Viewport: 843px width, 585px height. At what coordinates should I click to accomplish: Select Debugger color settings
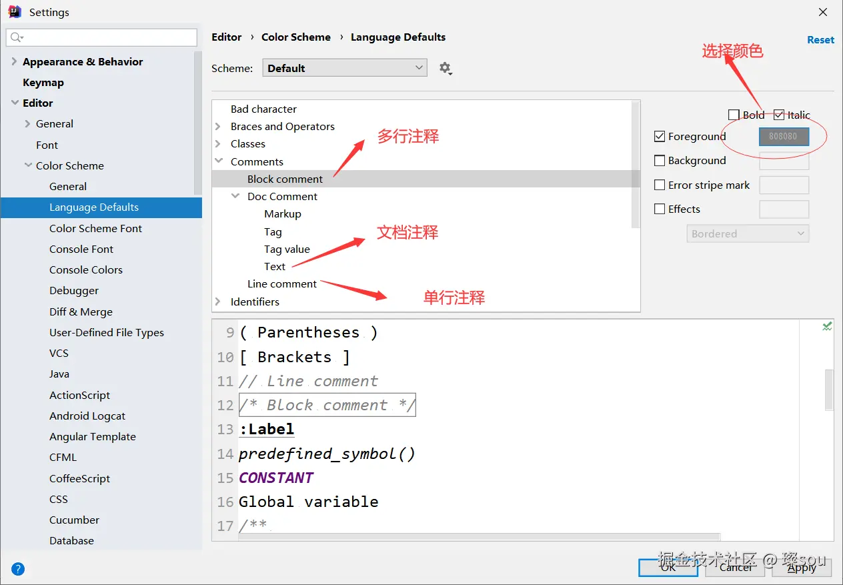(x=74, y=290)
